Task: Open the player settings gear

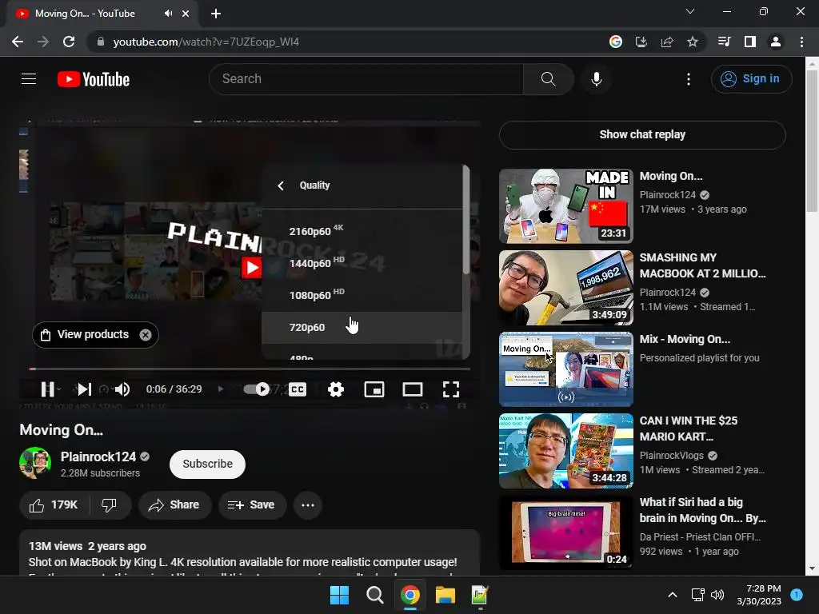Action: (335, 389)
